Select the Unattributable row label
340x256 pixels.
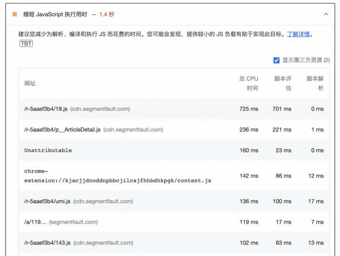pyautogui.click(x=48, y=150)
